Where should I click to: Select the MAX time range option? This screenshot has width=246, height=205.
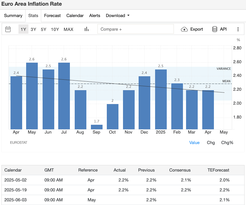click(68, 29)
